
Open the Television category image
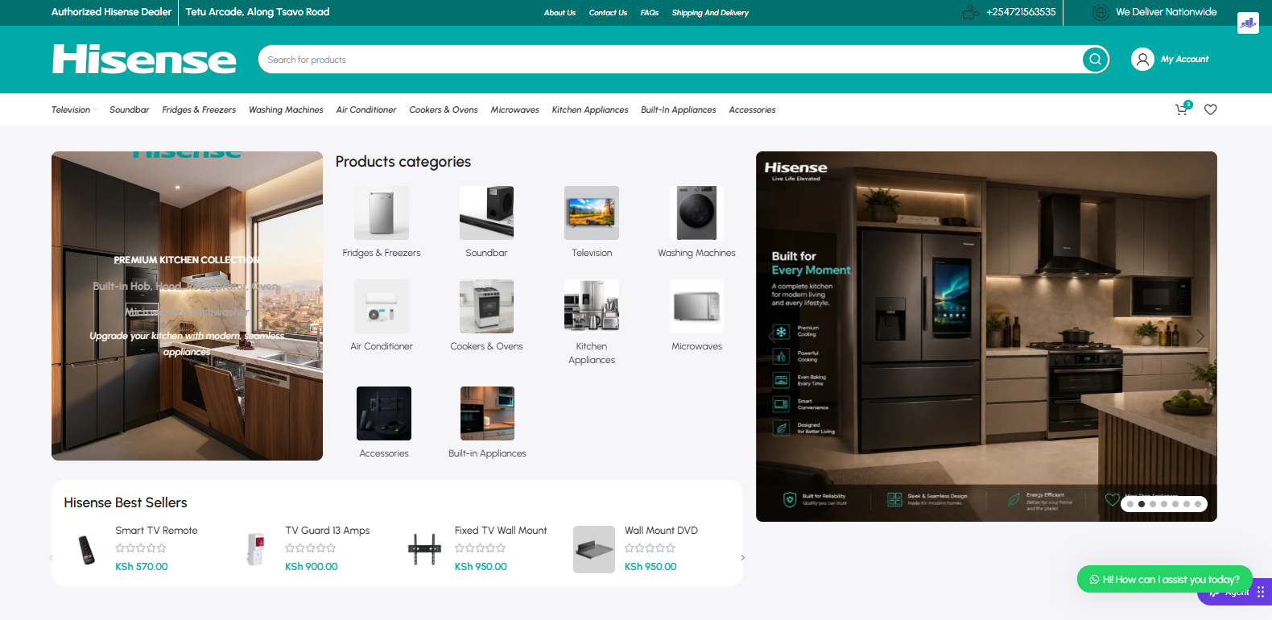(x=592, y=213)
